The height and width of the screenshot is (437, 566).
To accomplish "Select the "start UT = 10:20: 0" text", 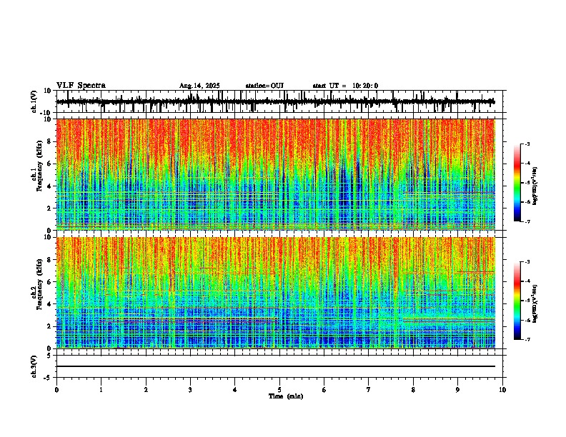I will pos(345,86).
